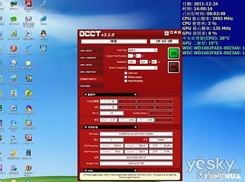The height and width of the screenshot is (182, 245).
Task: Enable the FullScreen checkbox
Action: (x=126, y=73)
